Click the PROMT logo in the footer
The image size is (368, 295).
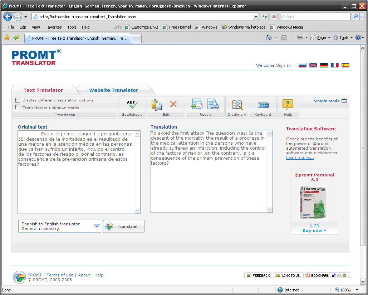[19, 277]
